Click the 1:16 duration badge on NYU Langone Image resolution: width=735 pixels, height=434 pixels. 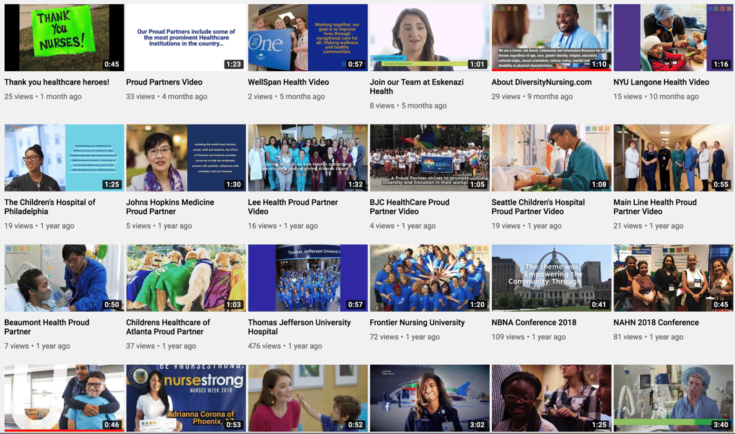click(721, 64)
